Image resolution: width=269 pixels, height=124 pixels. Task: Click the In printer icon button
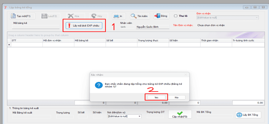pos(116,16)
